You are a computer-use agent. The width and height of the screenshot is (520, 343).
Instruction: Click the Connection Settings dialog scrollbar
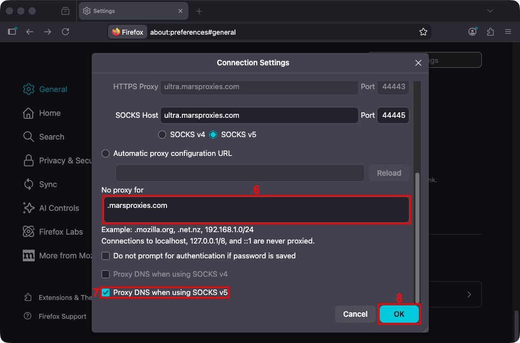click(x=417, y=237)
